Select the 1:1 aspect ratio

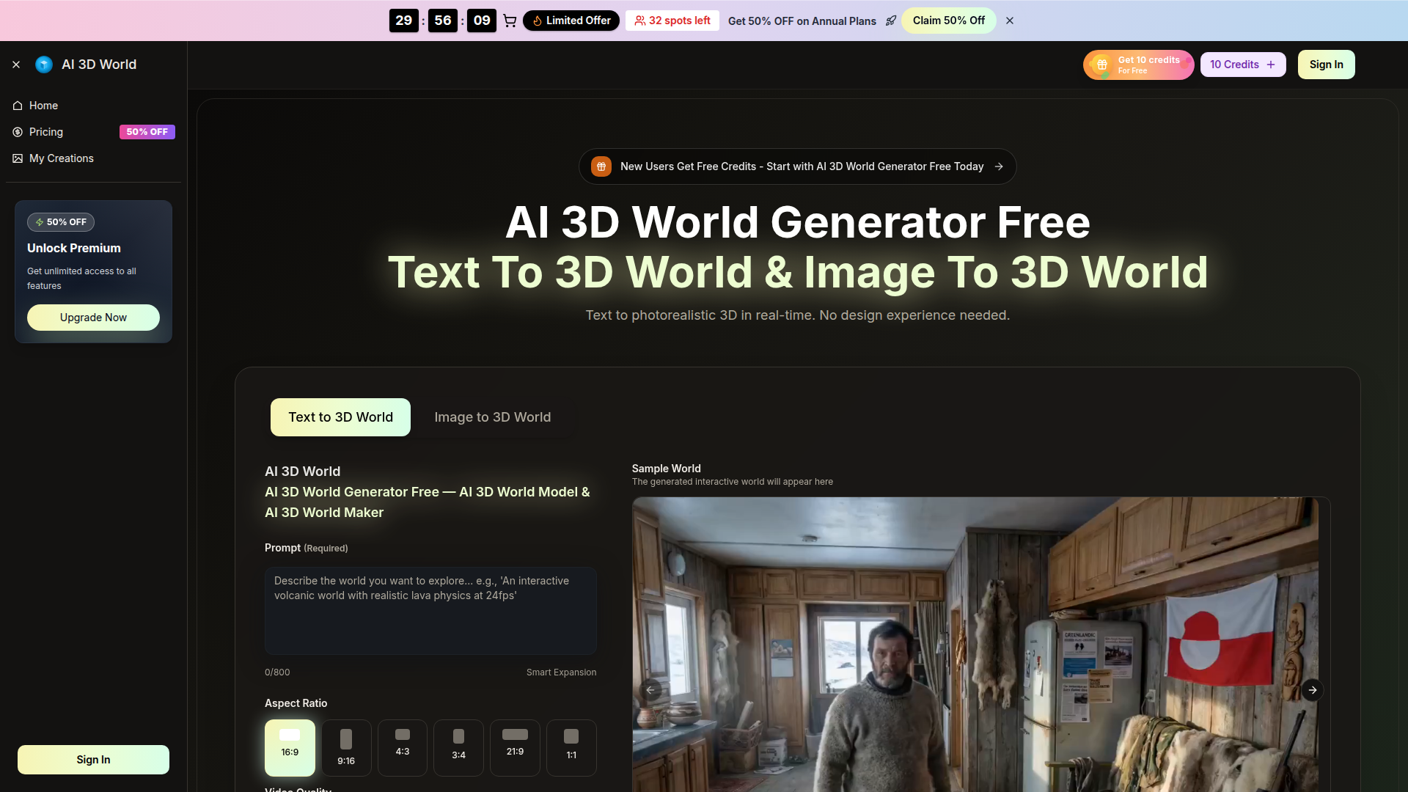coord(571,747)
